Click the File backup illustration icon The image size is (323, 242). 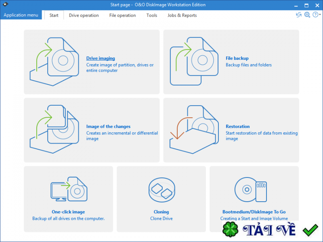click(x=194, y=61)
